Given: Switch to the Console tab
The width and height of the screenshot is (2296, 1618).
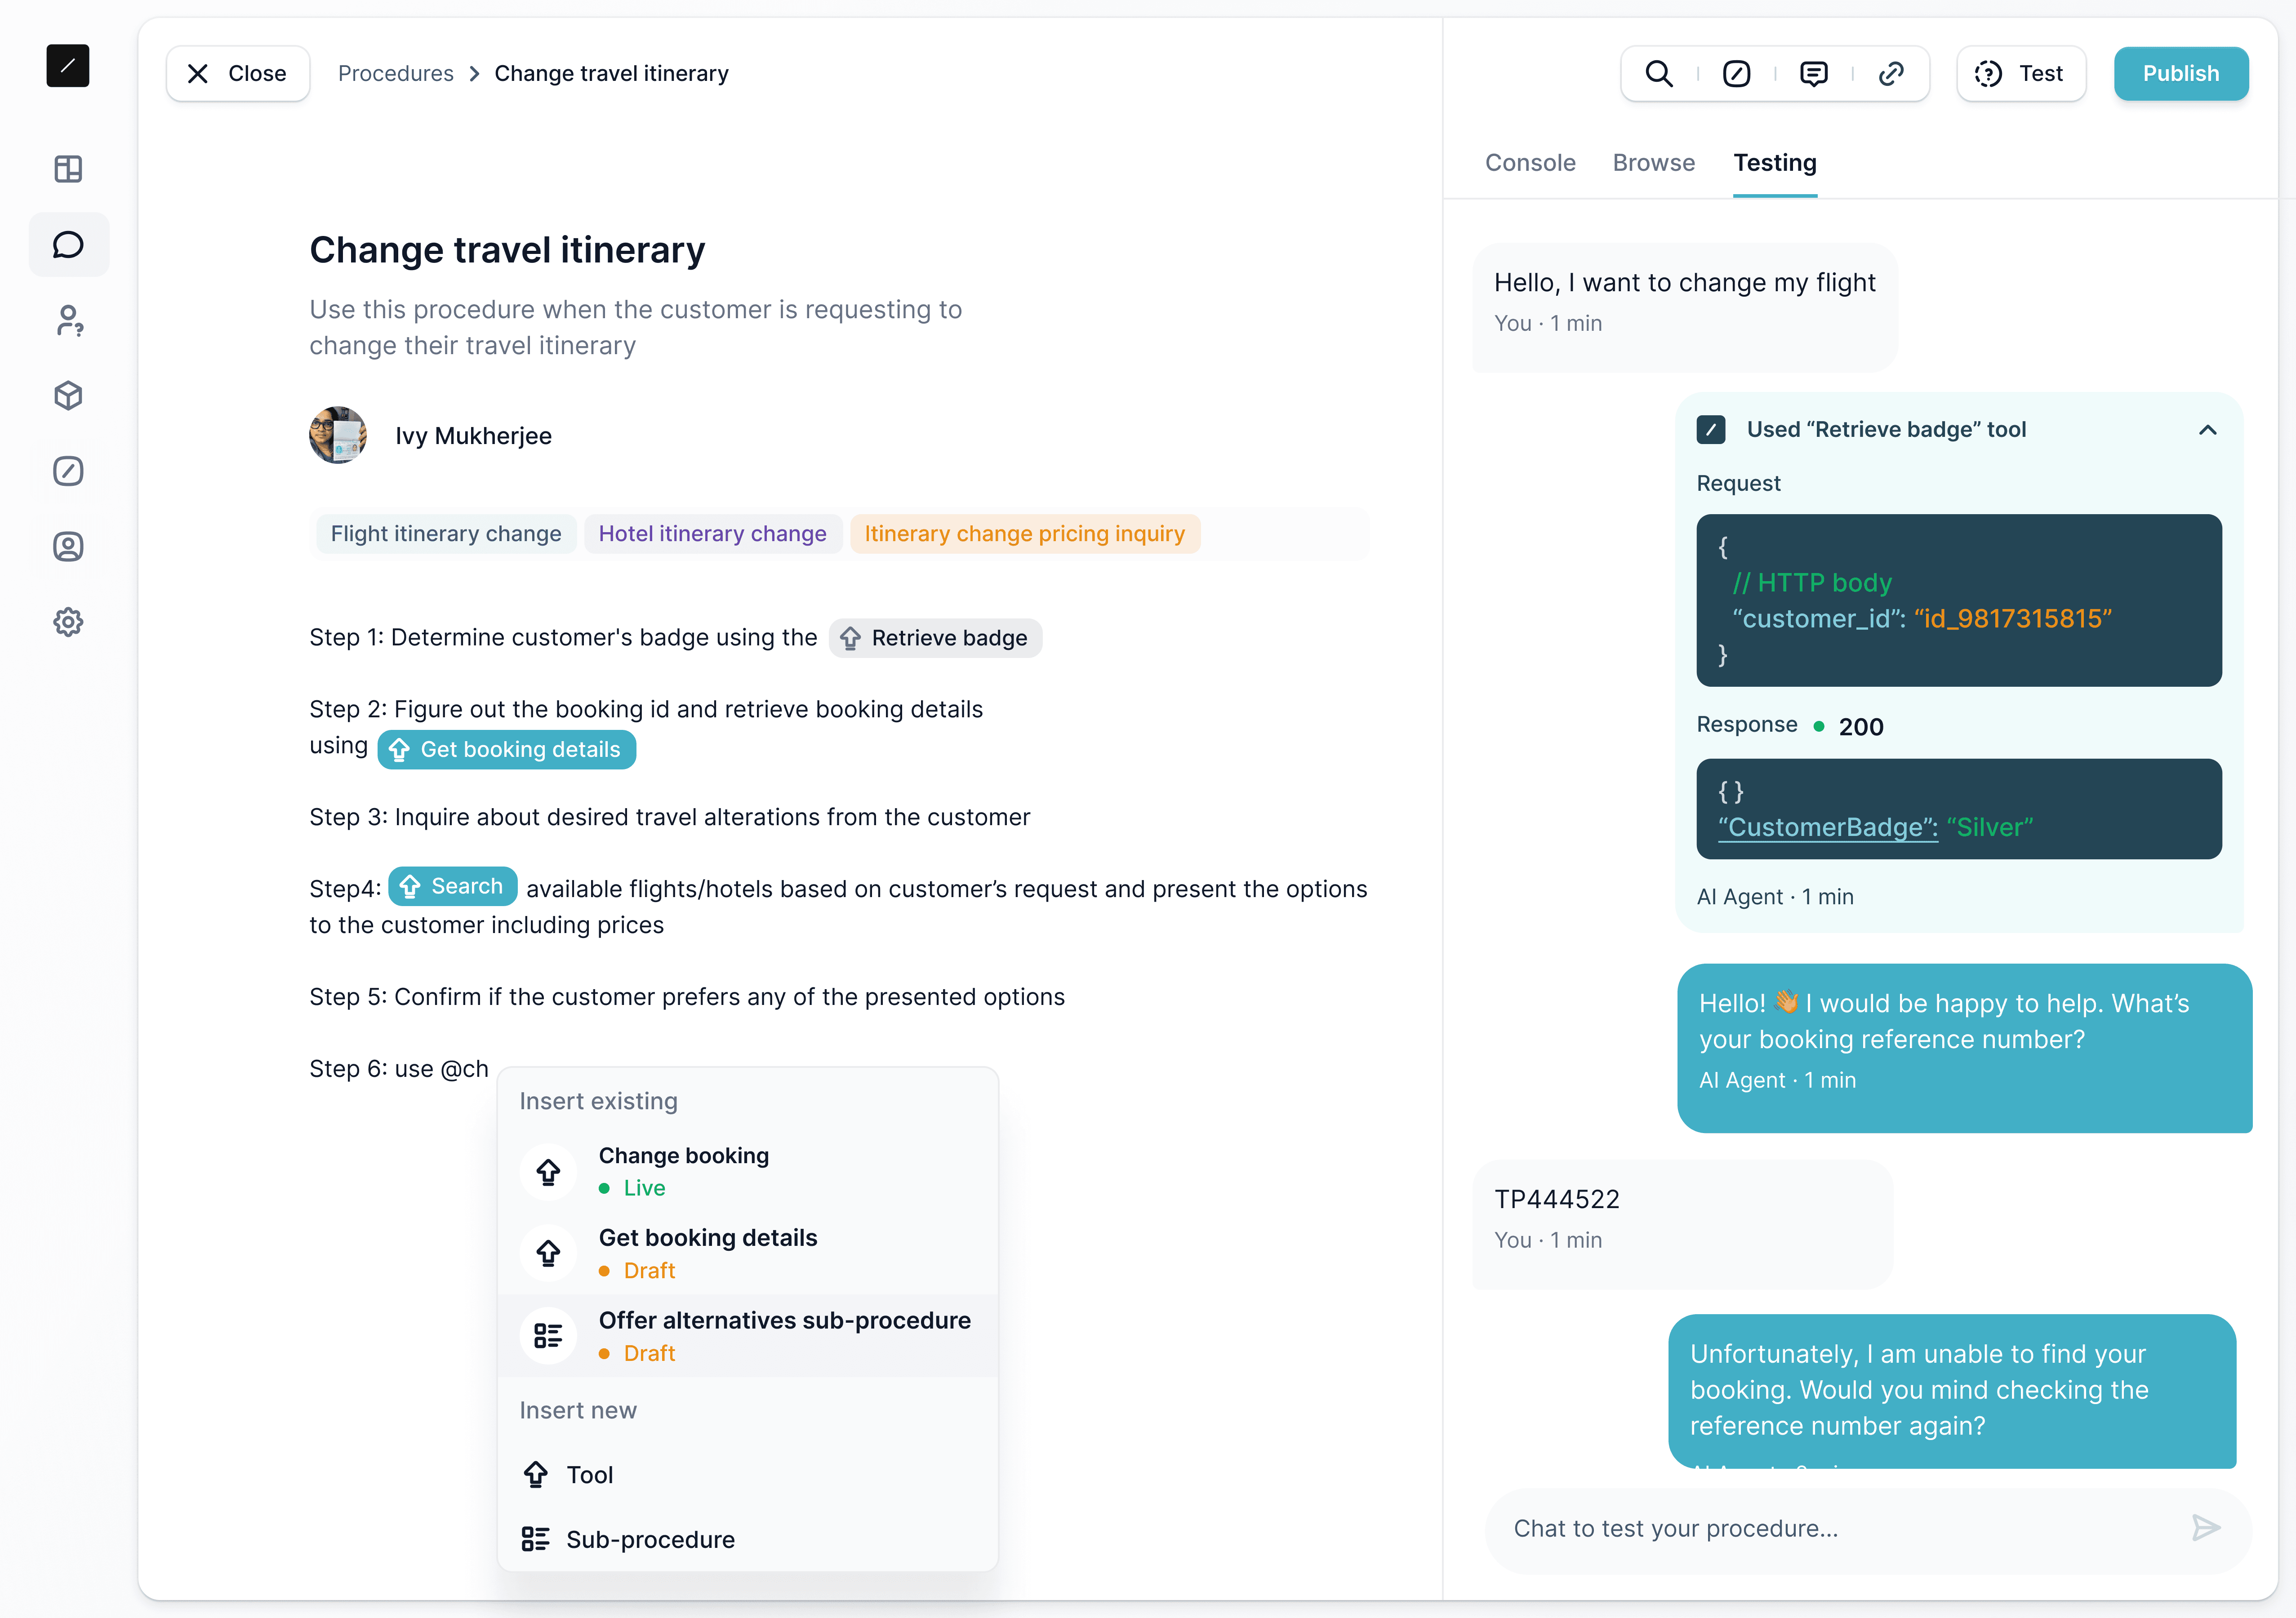Looking at the screenshot, I should [1529, 163].
